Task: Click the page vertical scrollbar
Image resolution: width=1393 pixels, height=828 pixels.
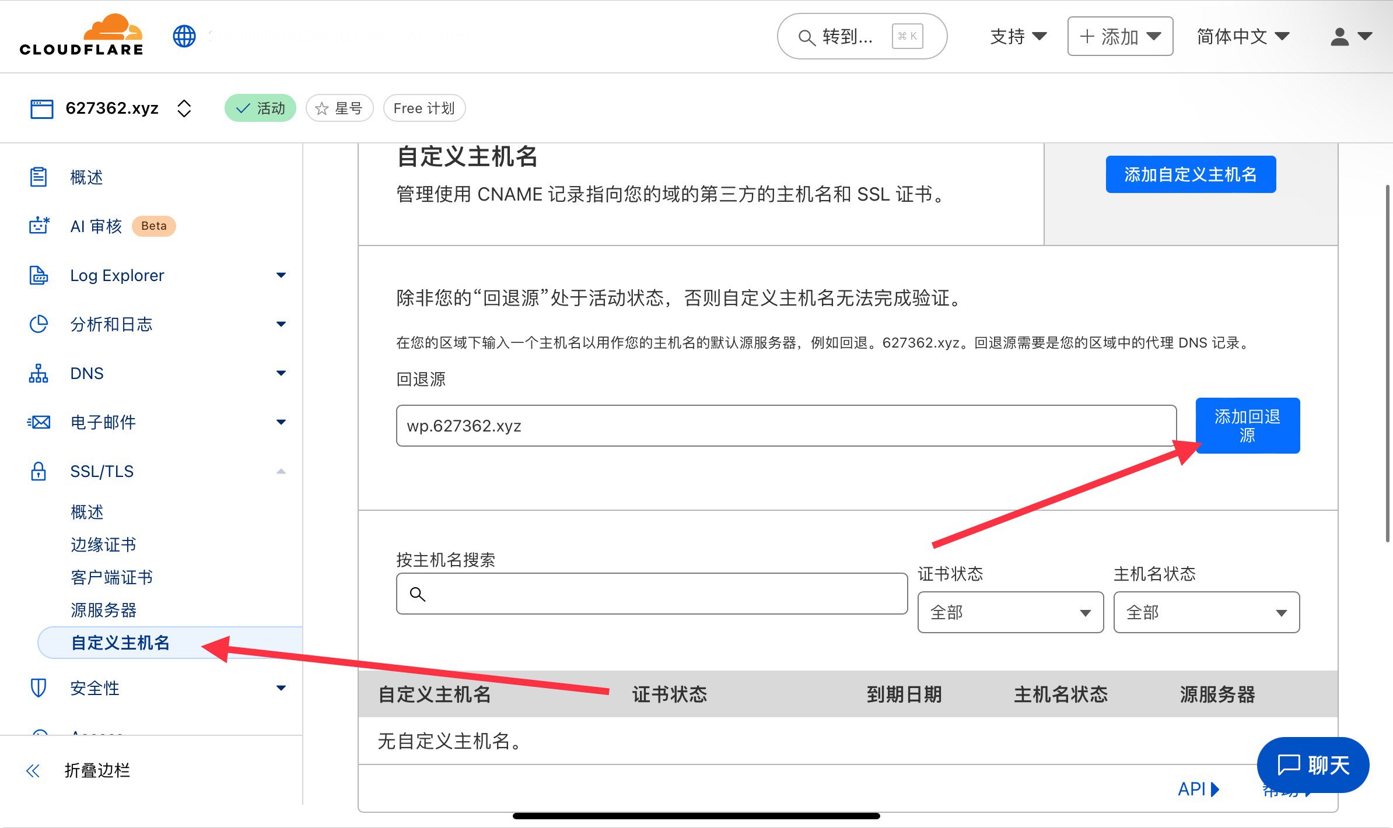Action: coord(1387,363)
